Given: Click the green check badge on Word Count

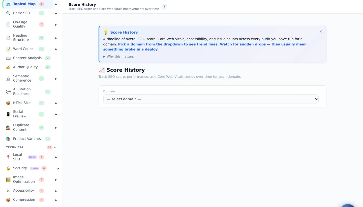Looking at the screenshot, I should pyautogui.click(x=41, y=49).
